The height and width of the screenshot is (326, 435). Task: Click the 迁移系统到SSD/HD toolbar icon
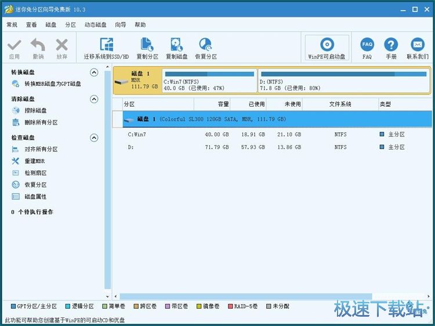[106, 45]
